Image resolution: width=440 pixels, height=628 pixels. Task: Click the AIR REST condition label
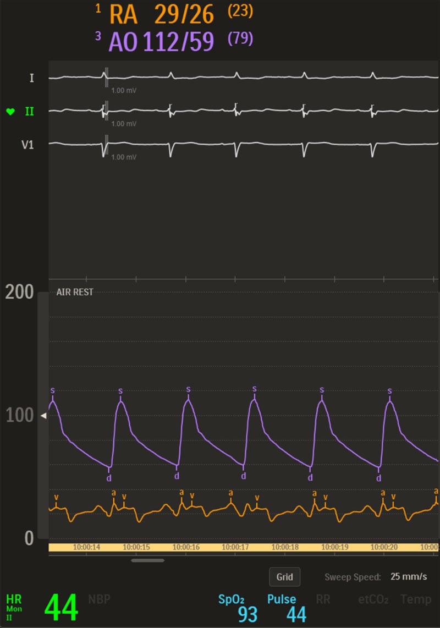[75, 293]
